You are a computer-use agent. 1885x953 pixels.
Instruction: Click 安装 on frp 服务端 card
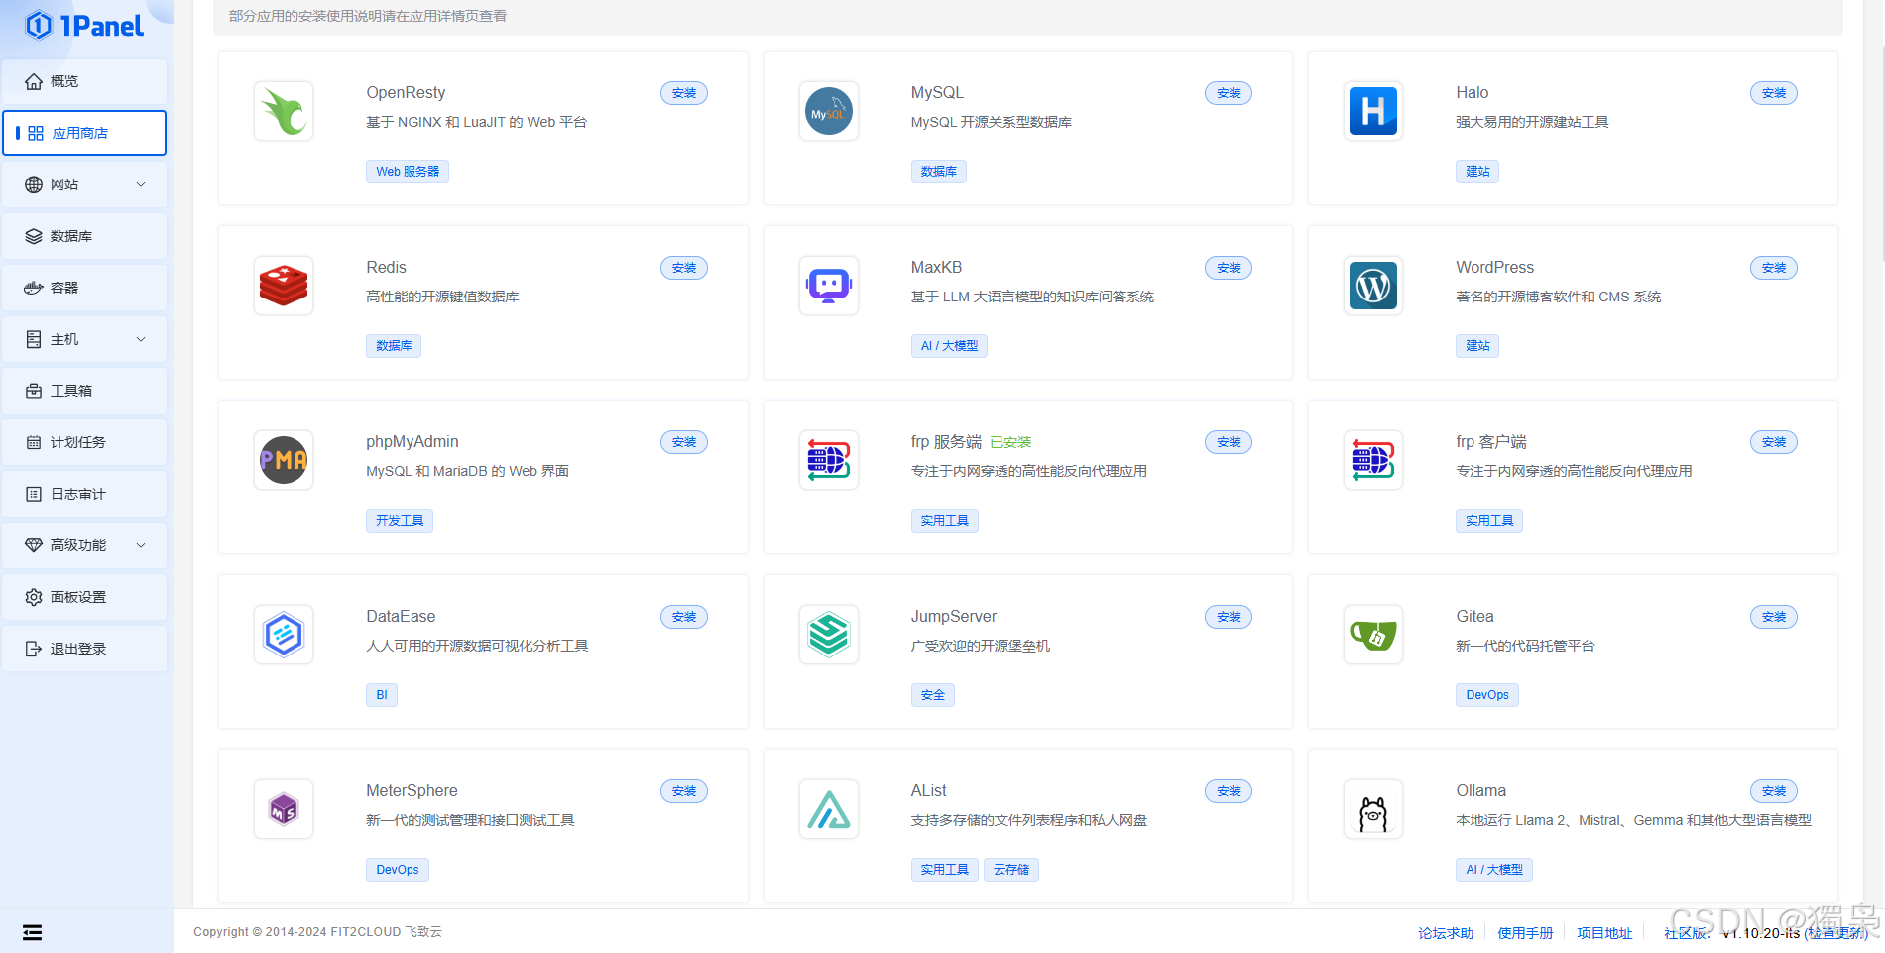click(x=1229, y=442)
